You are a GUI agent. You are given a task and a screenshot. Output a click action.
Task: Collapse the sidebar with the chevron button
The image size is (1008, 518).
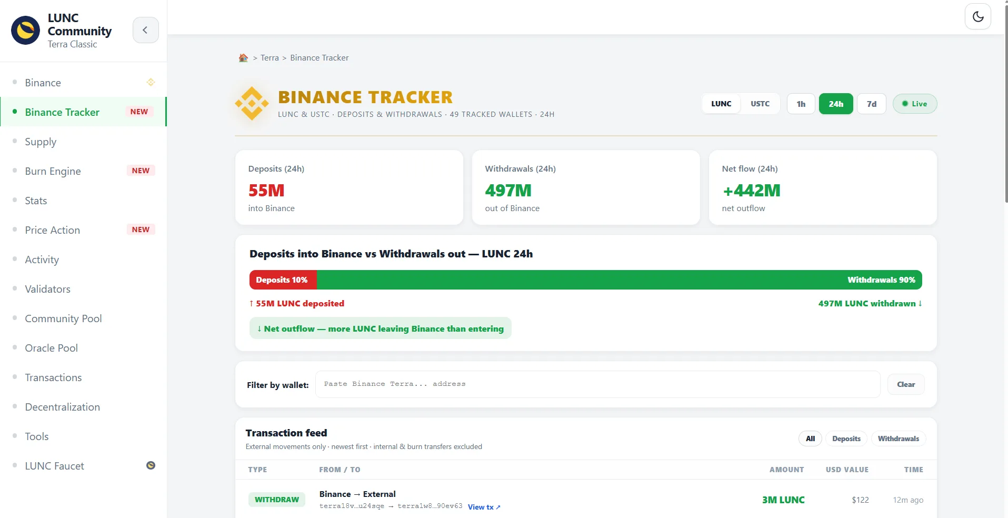tap(145, 30)
